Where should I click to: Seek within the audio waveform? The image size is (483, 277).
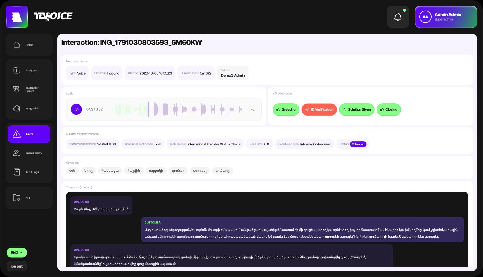[x=177, y=109]
